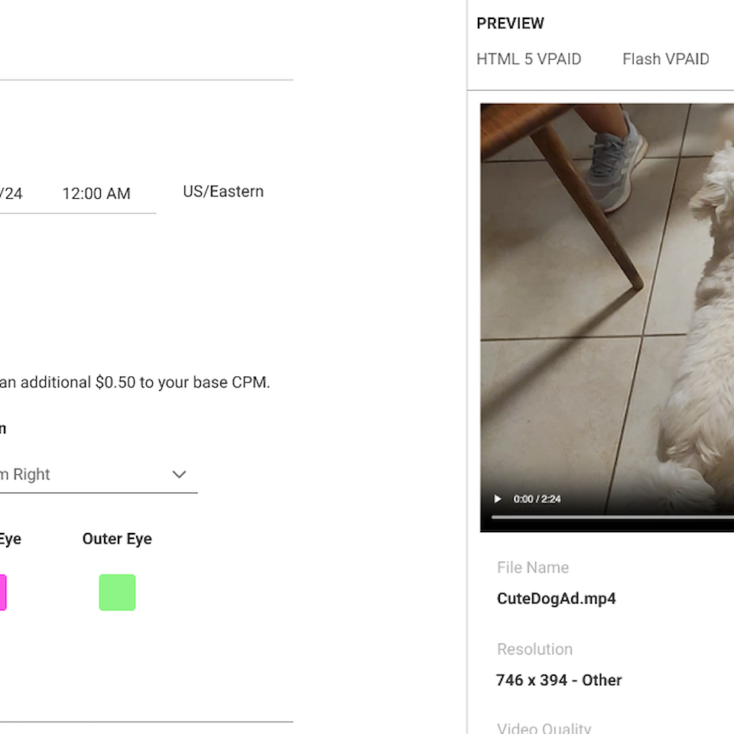The width and height of the screenshot is (734, 734).
Task: Click the video progress bar
Action: pyautogui.click(x=612, y=518)
